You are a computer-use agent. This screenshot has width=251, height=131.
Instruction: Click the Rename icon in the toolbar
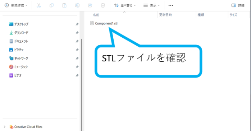[x=77, y=5]
